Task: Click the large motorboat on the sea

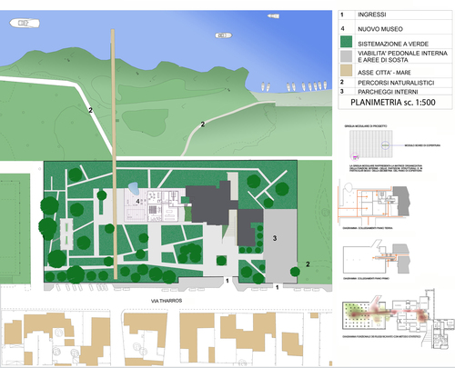Action: click(25, 23)
